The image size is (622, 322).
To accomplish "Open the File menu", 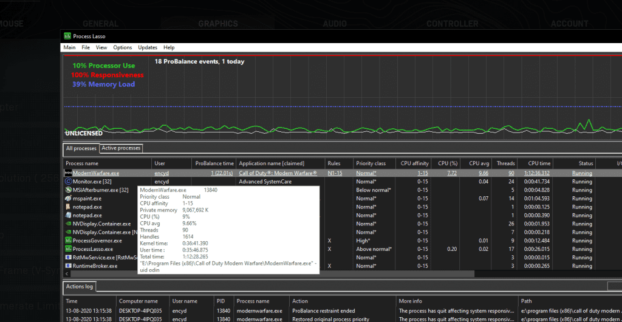I will [86, 47].
